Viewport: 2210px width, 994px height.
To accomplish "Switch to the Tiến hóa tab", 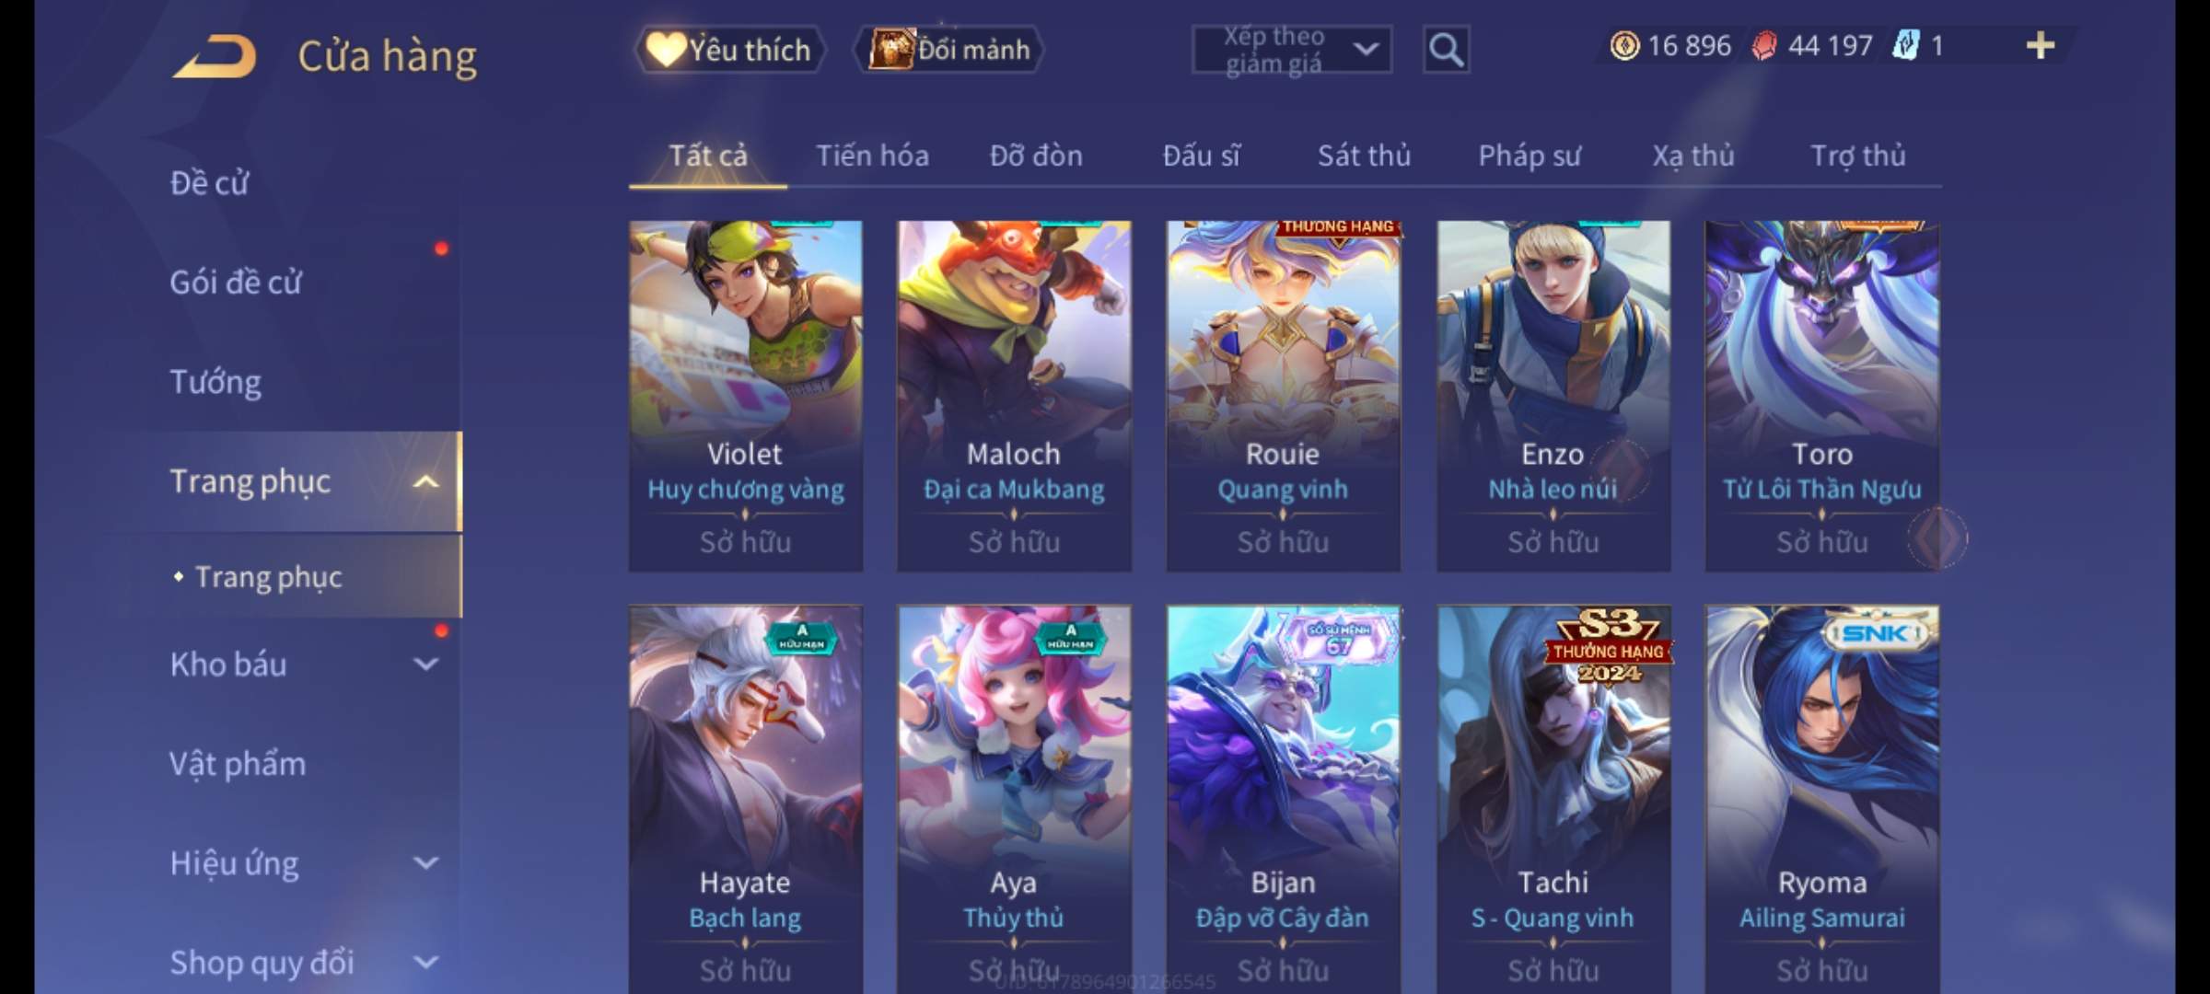I will tap(872, 156).
